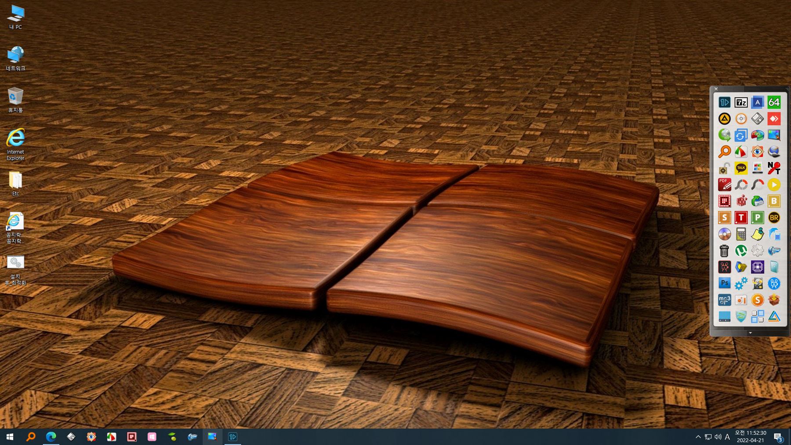Select the 설치 후_최적화 desktop file
Viewport: 791px width, 445px height.
pyautogui.click(x=15, y=270)
